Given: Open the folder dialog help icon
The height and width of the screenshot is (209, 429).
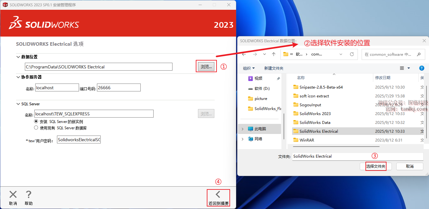Looking at the screenshot, I should point(422,68).
